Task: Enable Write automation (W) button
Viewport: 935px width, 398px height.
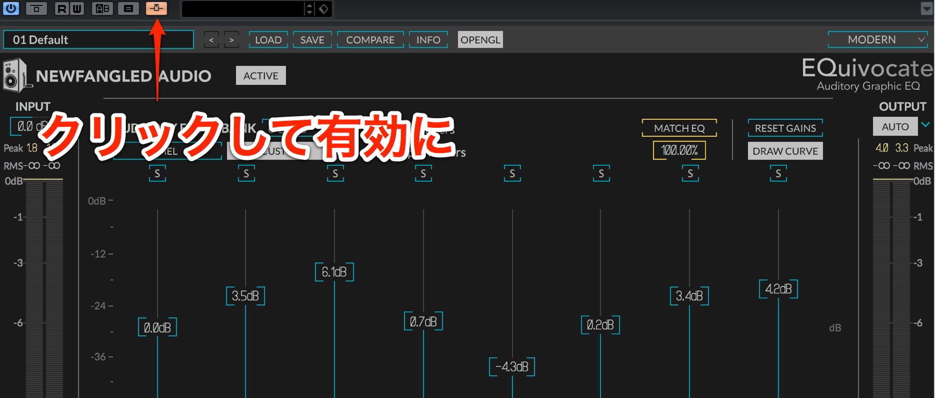Action: pos(77,8)
